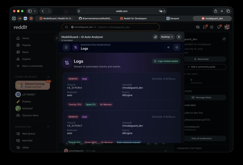Switch to Reddit for Developers tab

pyautogui.click(x=134, y=18)
